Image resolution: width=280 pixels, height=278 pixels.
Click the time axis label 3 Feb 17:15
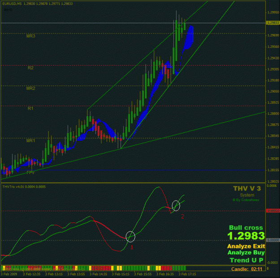tap(187, 274)
